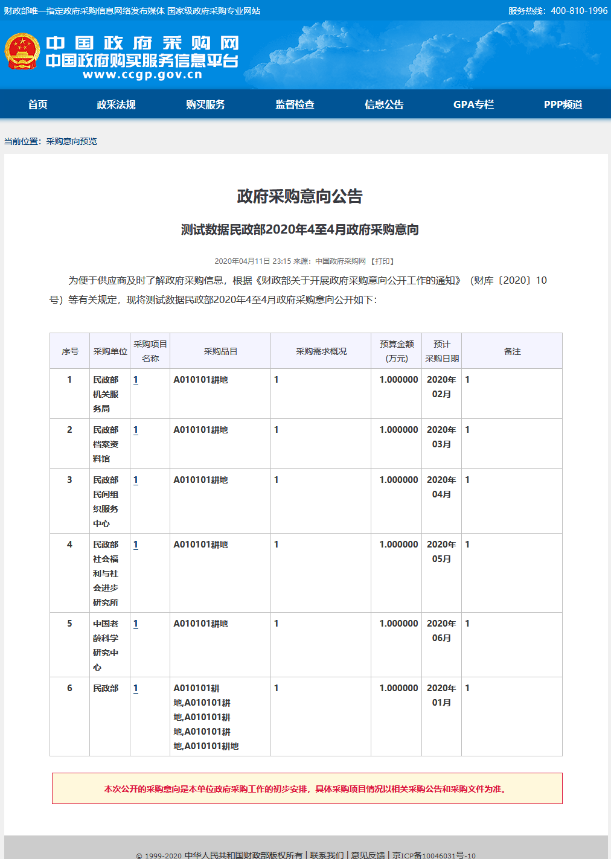Click the link in row 4 项目名称 column

click(136, 544)
